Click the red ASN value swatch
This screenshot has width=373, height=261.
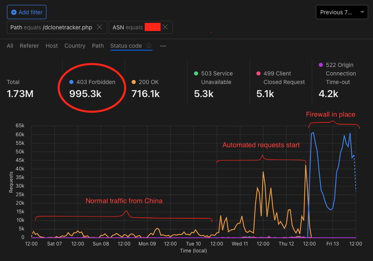[152, 27]
